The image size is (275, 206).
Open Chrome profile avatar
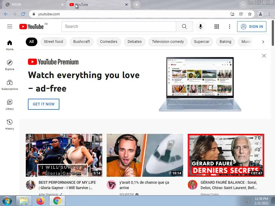tap(260, 14)
